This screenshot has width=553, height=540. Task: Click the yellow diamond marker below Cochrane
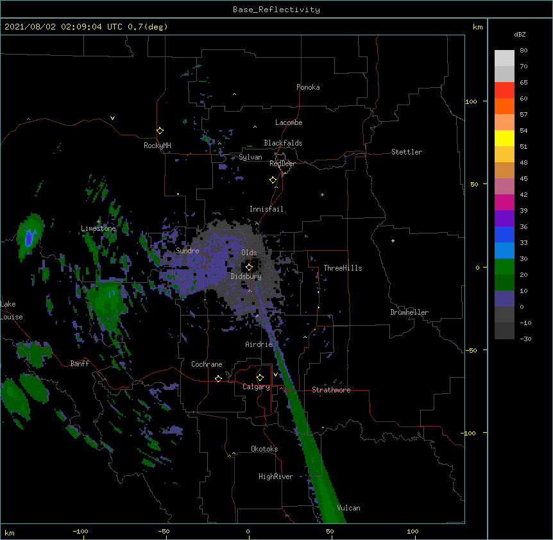[218, 378]
